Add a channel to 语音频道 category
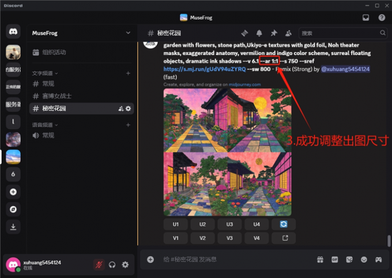 [x=128, y=125]
